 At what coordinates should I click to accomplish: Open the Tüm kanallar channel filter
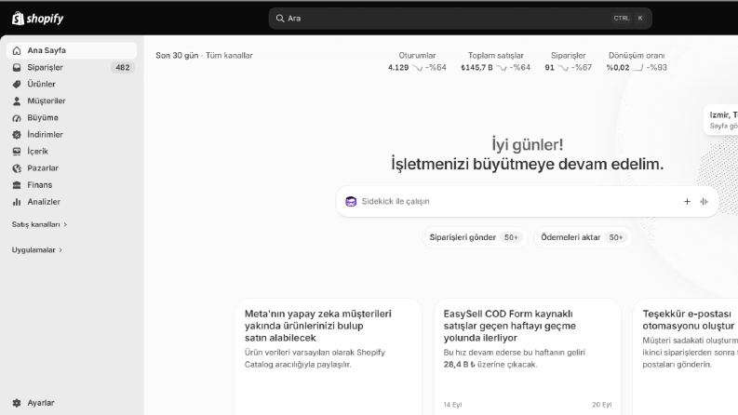[229, 56]
